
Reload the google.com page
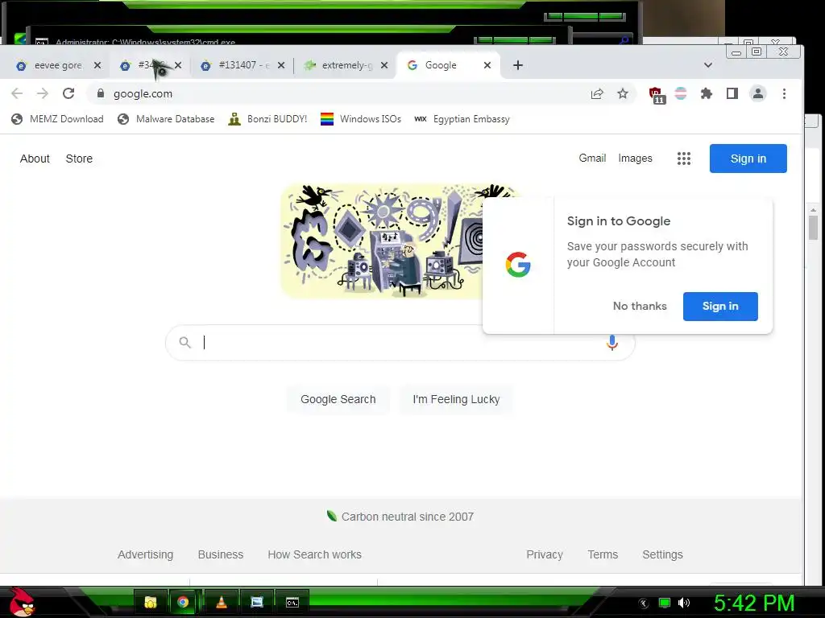pos(68,93)
